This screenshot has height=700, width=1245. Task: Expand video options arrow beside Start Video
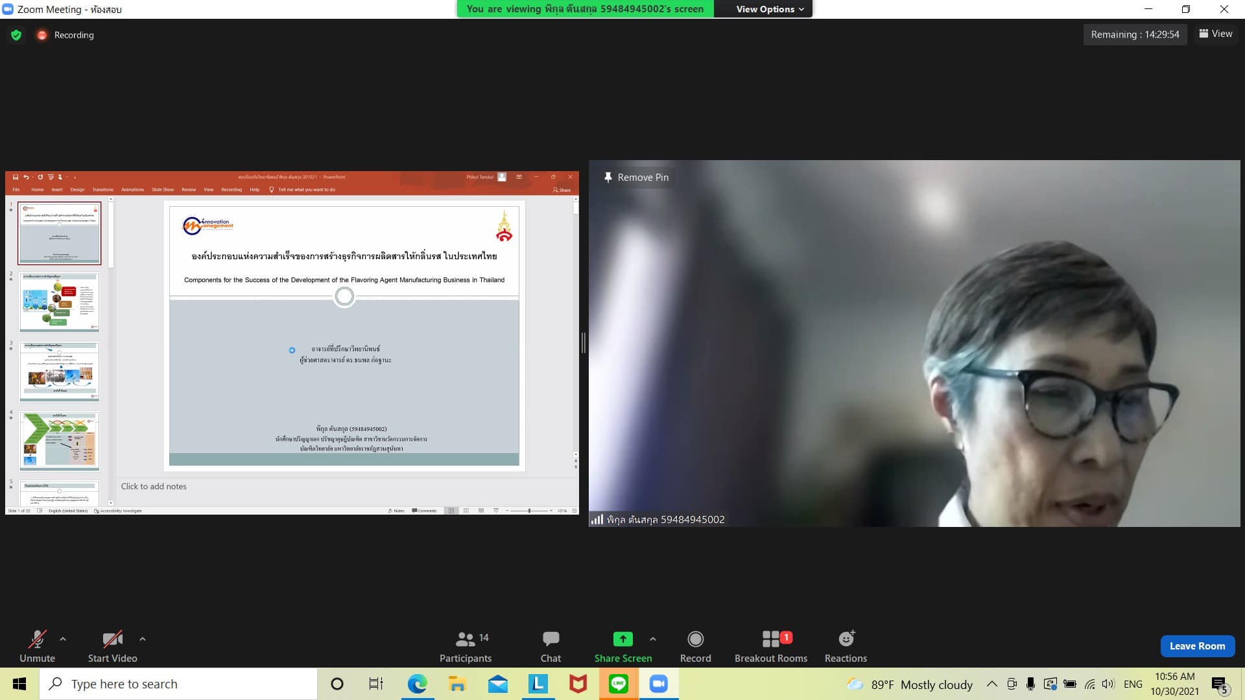[x=143, y=639]
